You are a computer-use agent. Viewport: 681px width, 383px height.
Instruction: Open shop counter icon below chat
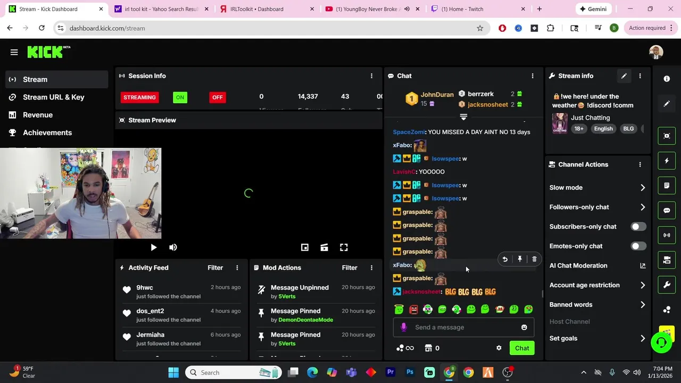431,348
